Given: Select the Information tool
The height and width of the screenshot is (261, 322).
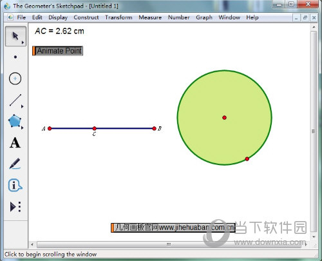Looking at the screenshot, I should (15, 185).
